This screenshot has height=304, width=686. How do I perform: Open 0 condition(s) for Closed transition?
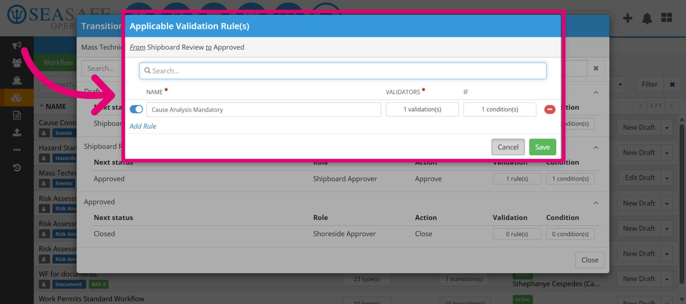click(x=570, y=234)
